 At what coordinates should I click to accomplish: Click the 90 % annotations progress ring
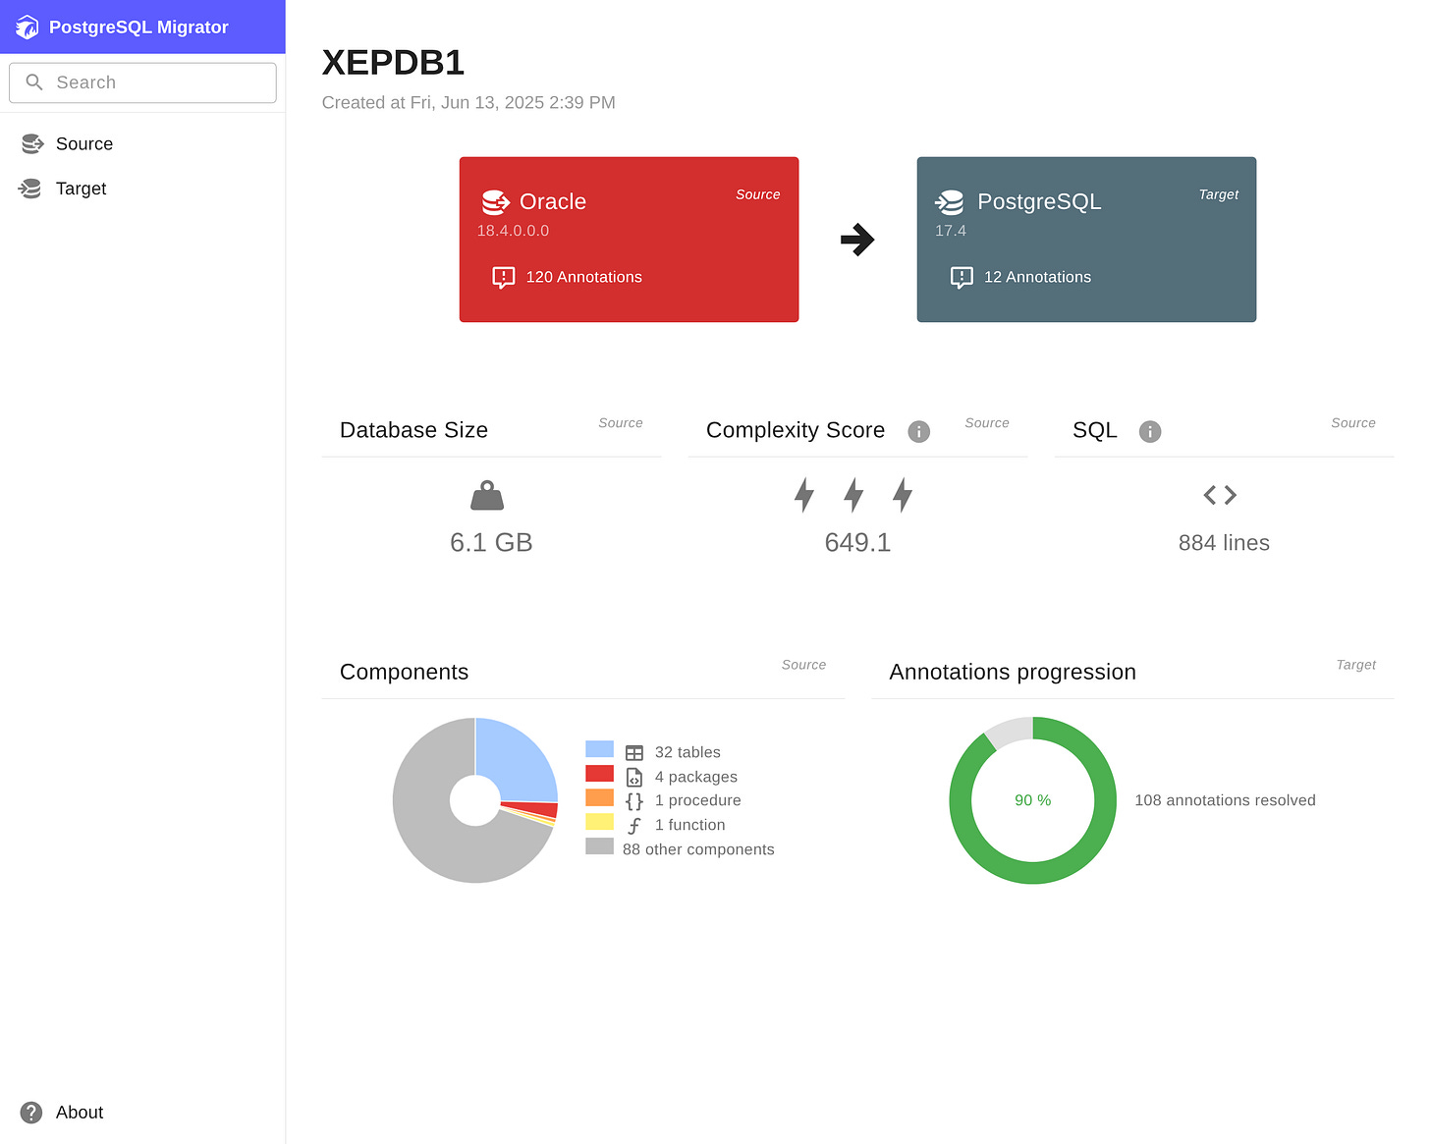coord(1032,800)
